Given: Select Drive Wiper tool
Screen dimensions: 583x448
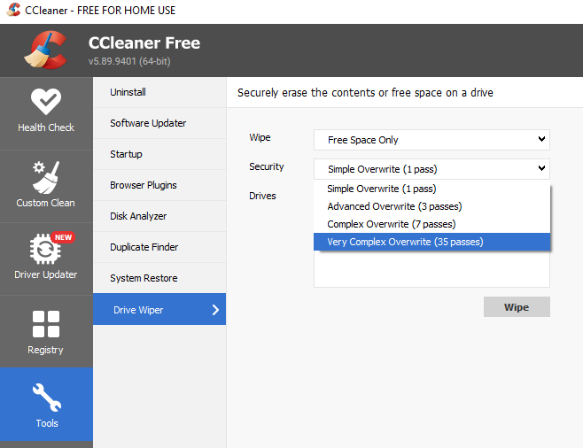Looking at the screenshot, I should point(159,309).
